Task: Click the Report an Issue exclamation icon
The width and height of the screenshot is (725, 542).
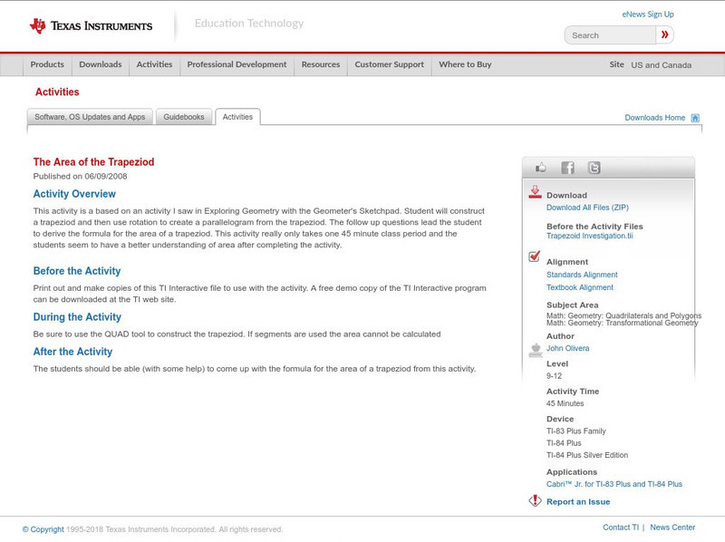Action: (535, 499)
